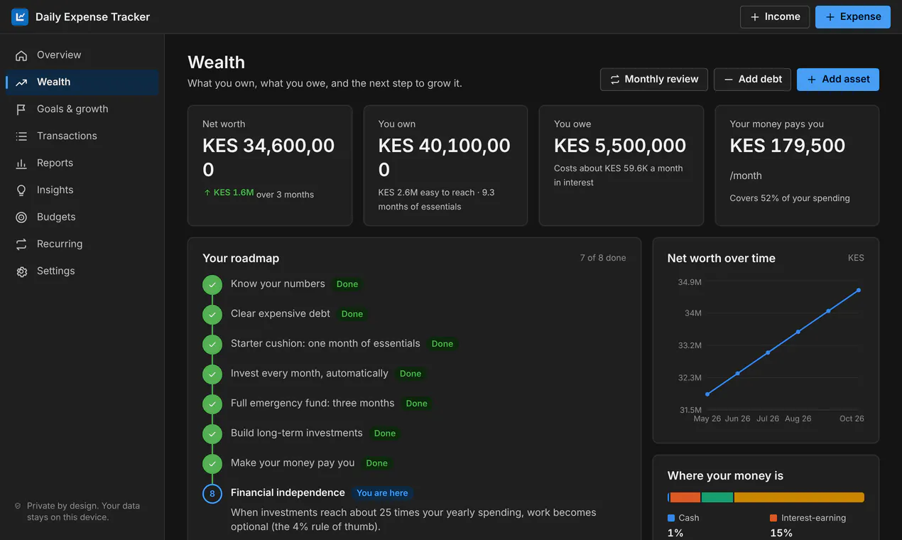The height and width of the screenshot is (540, 902).
Task: Click the green segment of allocation bar
Action: pyautogui.click(x=717, y=497)
